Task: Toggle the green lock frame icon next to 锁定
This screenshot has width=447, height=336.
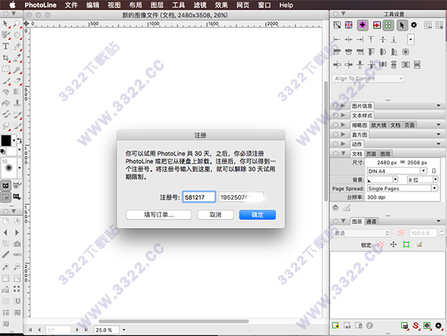Action: 406,244
